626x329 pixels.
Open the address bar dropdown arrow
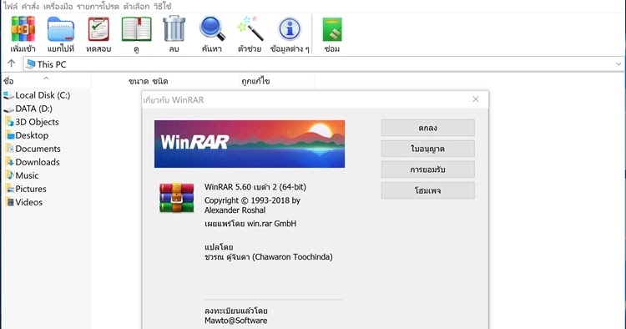click(618, 64)
